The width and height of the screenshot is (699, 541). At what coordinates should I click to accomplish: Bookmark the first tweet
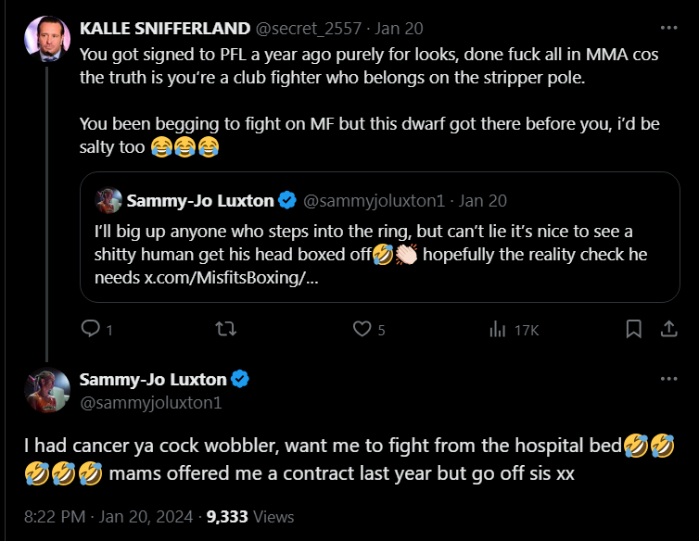634,329
